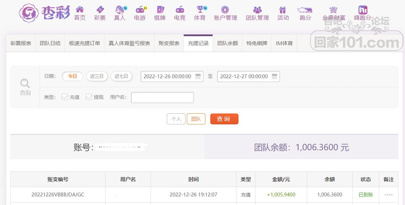
Task: Click the time cell 2022-12-26 19:12:07
Action: [193, 195]
